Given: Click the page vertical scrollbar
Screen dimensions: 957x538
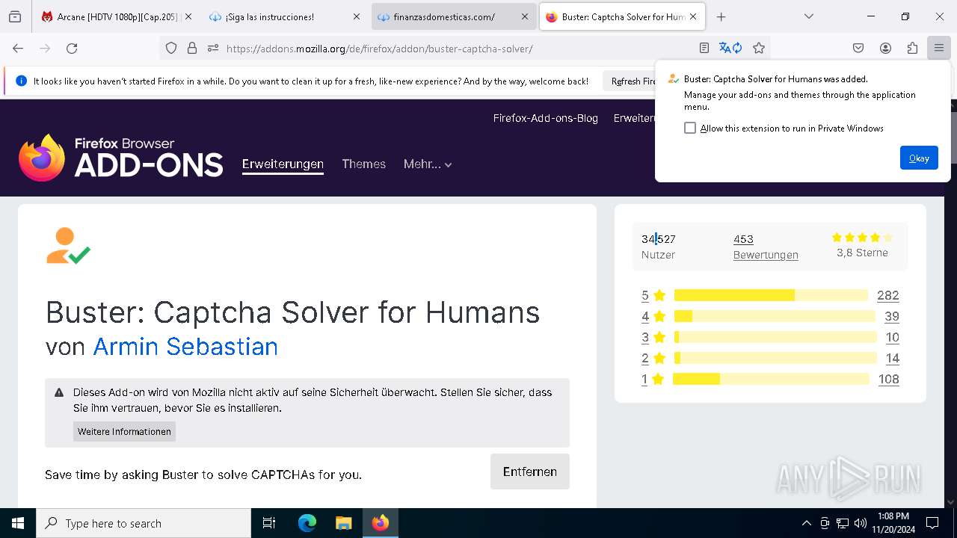Looking at the screenshot, I should coord(951,303).
